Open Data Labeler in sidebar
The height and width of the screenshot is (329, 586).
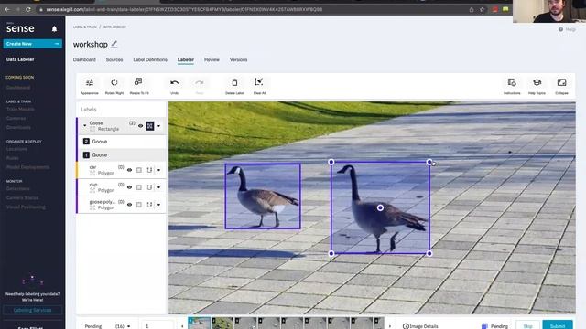(x=20, y=59)
